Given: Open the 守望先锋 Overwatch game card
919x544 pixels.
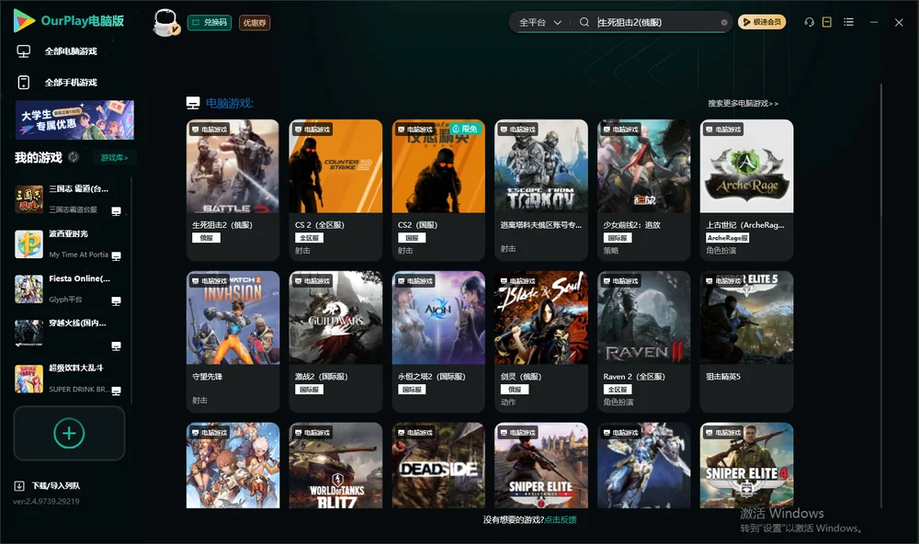Looking at the screenshot, I should (x=233, y=342).
